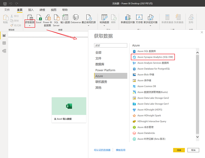Viewport: 205px width, 158px height.
Task: Click the 新建视觉对象 new visual icon
Action: pyautogui.click(x=128, y=17)
